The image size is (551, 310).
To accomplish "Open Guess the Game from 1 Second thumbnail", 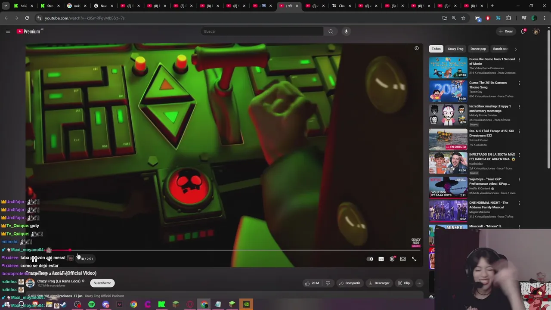I will (448, 68).
